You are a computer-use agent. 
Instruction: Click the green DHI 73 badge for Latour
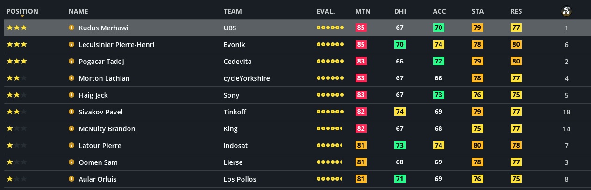coord(399,146)
